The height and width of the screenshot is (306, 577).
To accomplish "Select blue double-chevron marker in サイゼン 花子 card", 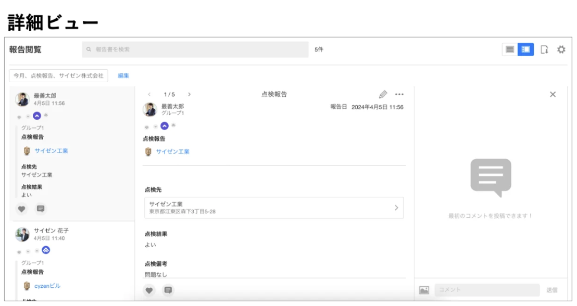I will pos(46,250).
